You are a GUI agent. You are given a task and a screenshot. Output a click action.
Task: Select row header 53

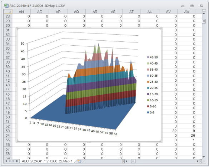tap(8, 131)
